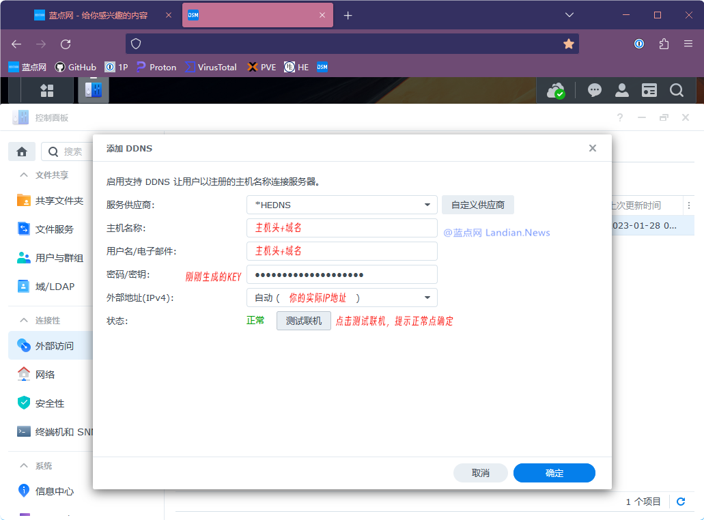Open the cloud sync status icon
The height and width of the screenshot is (520, 704).
[556, 91]
